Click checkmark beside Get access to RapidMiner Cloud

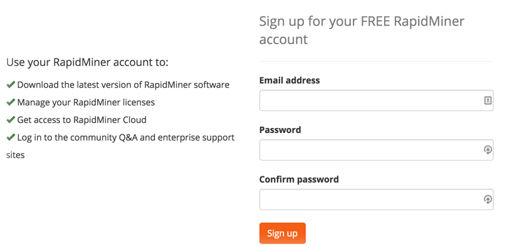point(11,120)
